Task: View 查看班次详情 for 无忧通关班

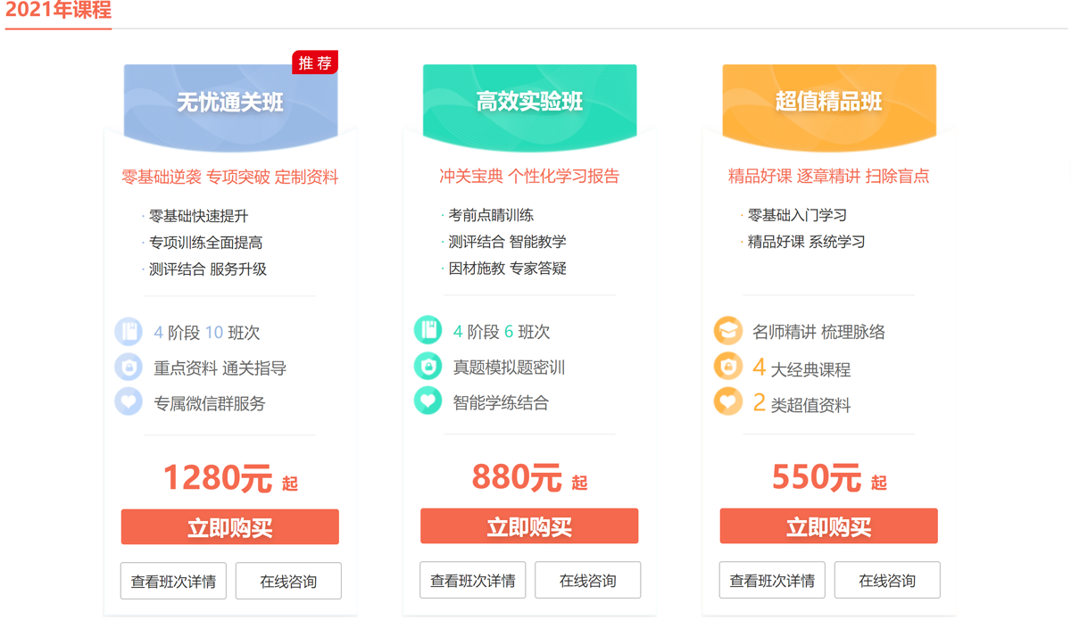Action: pyautogui.click(x=173, y=582)
